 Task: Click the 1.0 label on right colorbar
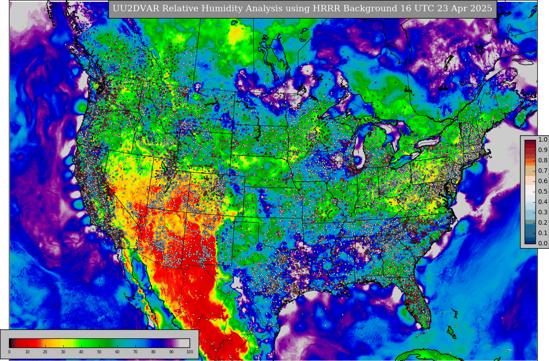[543, 140]
